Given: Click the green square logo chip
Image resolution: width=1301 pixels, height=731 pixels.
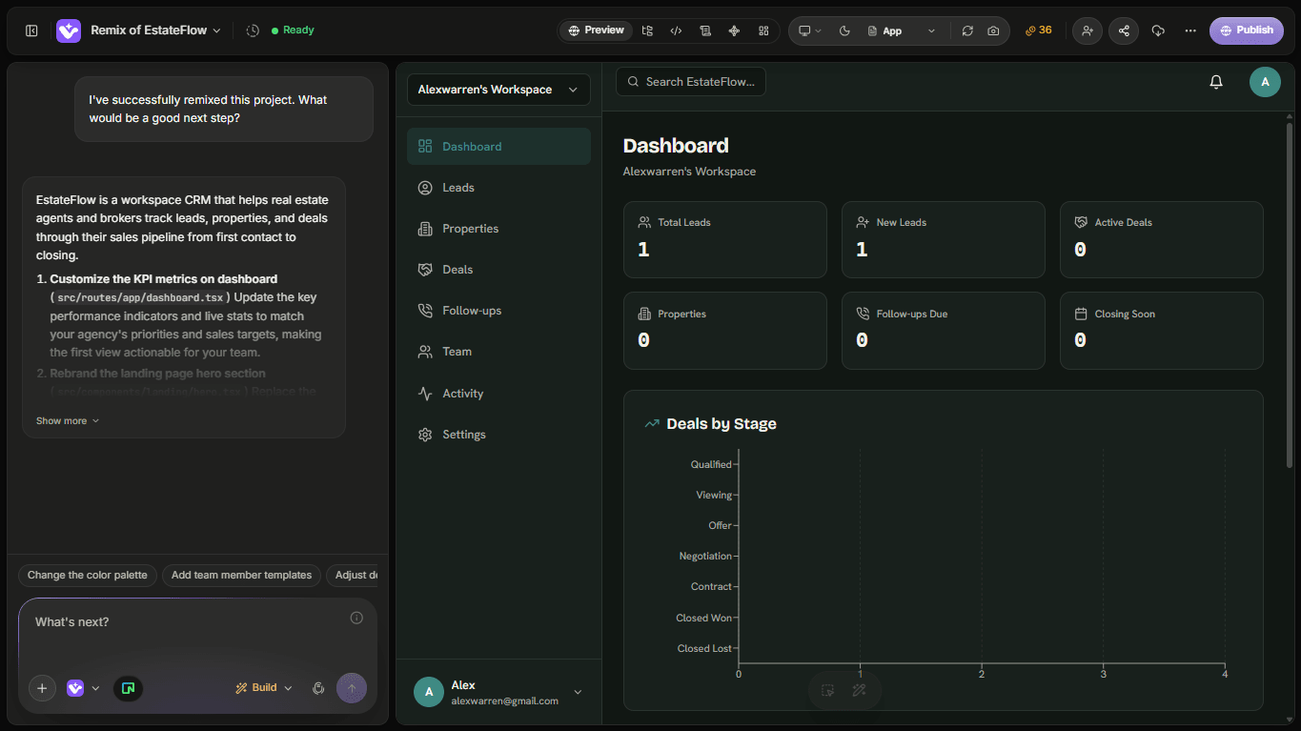Looking at the screenshot, I should (x=129, y=688).
